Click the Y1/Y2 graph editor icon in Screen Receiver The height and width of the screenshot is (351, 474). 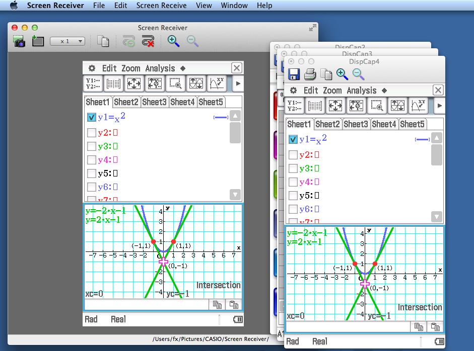point(93,83)
